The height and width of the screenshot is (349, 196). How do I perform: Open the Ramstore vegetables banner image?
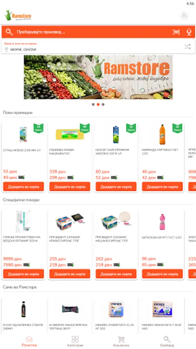coord(98,77)
